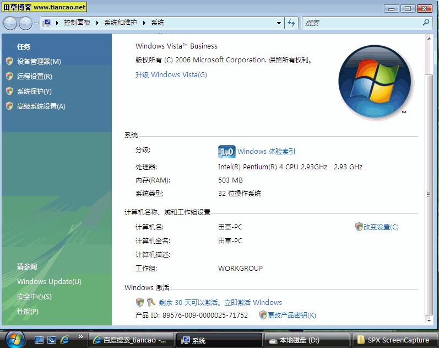Expand arrow before 系统 in breadcrumb
Viewport: 439px width, 348px height.
144,23
